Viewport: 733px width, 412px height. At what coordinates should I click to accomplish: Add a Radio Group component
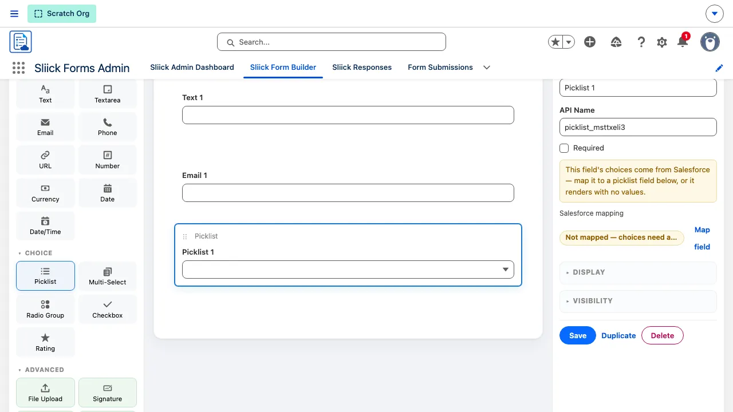tap(45, 310)
